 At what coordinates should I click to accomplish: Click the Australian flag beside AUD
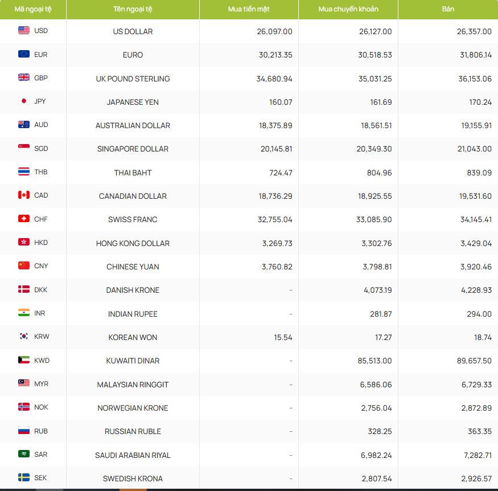[24, 125]
